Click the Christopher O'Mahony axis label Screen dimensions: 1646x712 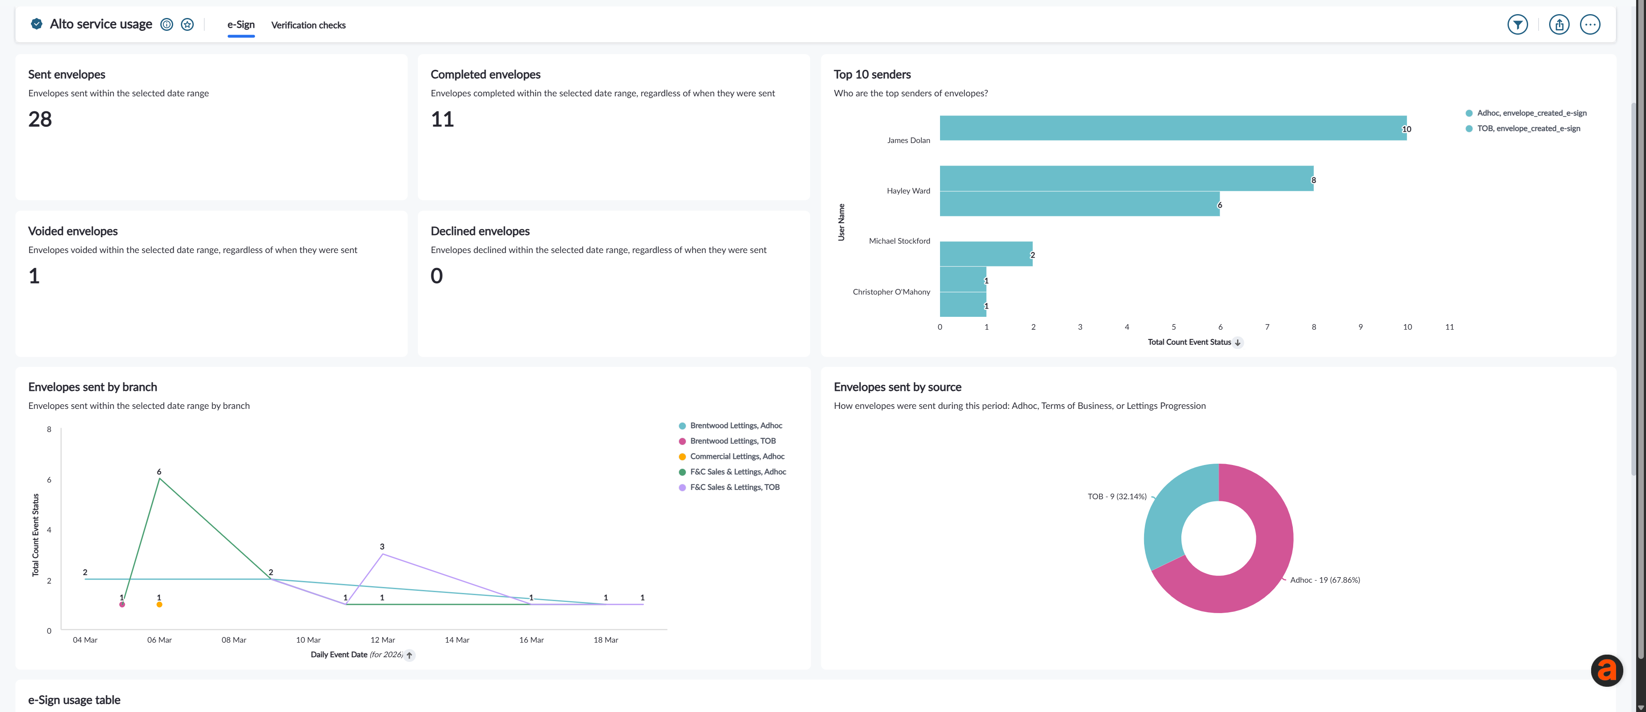tap(892, 292)
